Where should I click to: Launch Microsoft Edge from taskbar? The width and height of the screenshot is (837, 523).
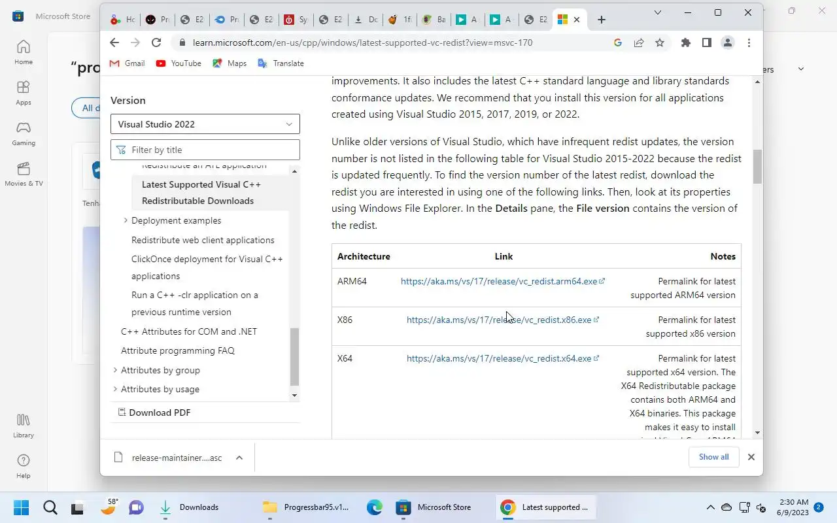(374, 507)
